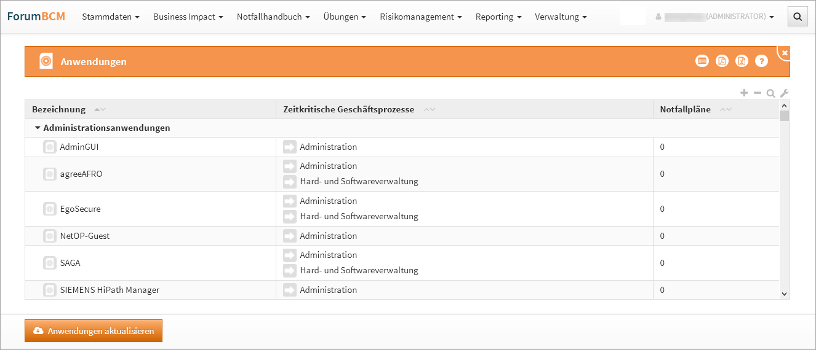Open the Risikomanagement menu
The image size is (816, 350).
(421, 17)
